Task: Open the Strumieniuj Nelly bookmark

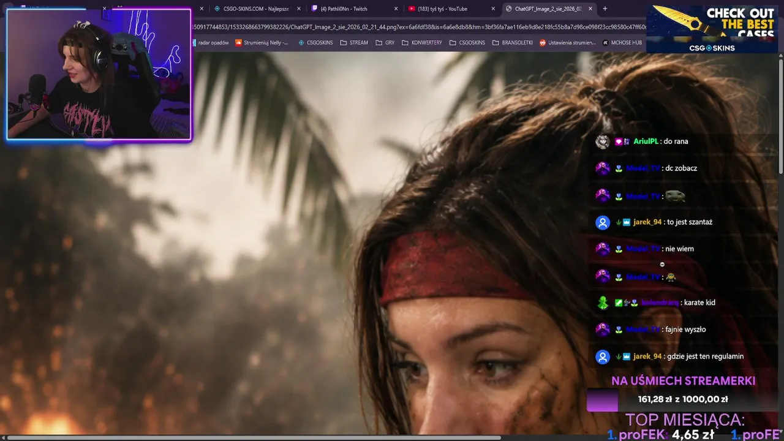Action: pyautogui.click(x=262, y=43)
